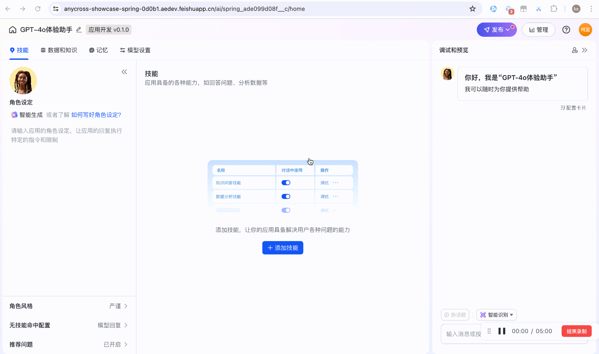The image size is (599, 354).
Task: Click the scissors extension icon
Action: click(x=539, y=9)
